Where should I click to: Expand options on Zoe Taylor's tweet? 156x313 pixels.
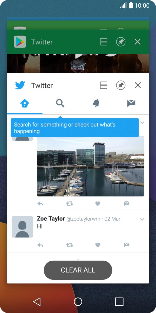coord(142,219)
